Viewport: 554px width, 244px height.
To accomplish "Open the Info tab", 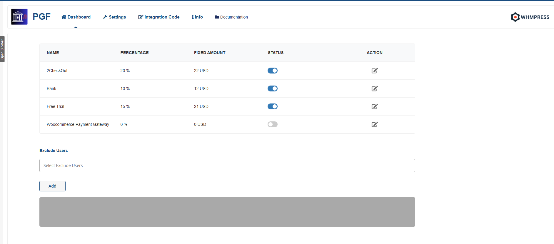I will click(197, 17).
